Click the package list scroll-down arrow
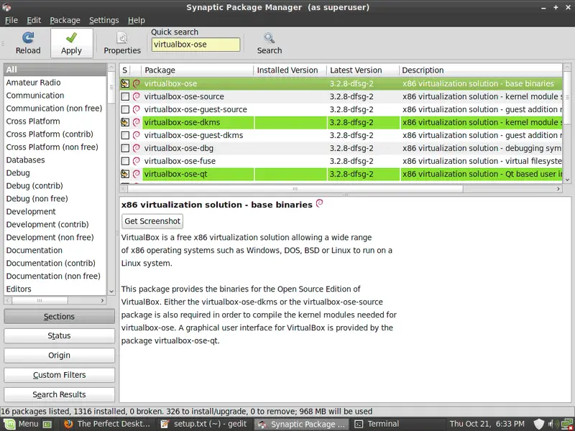575x431 pixels. tap(567, 180)
